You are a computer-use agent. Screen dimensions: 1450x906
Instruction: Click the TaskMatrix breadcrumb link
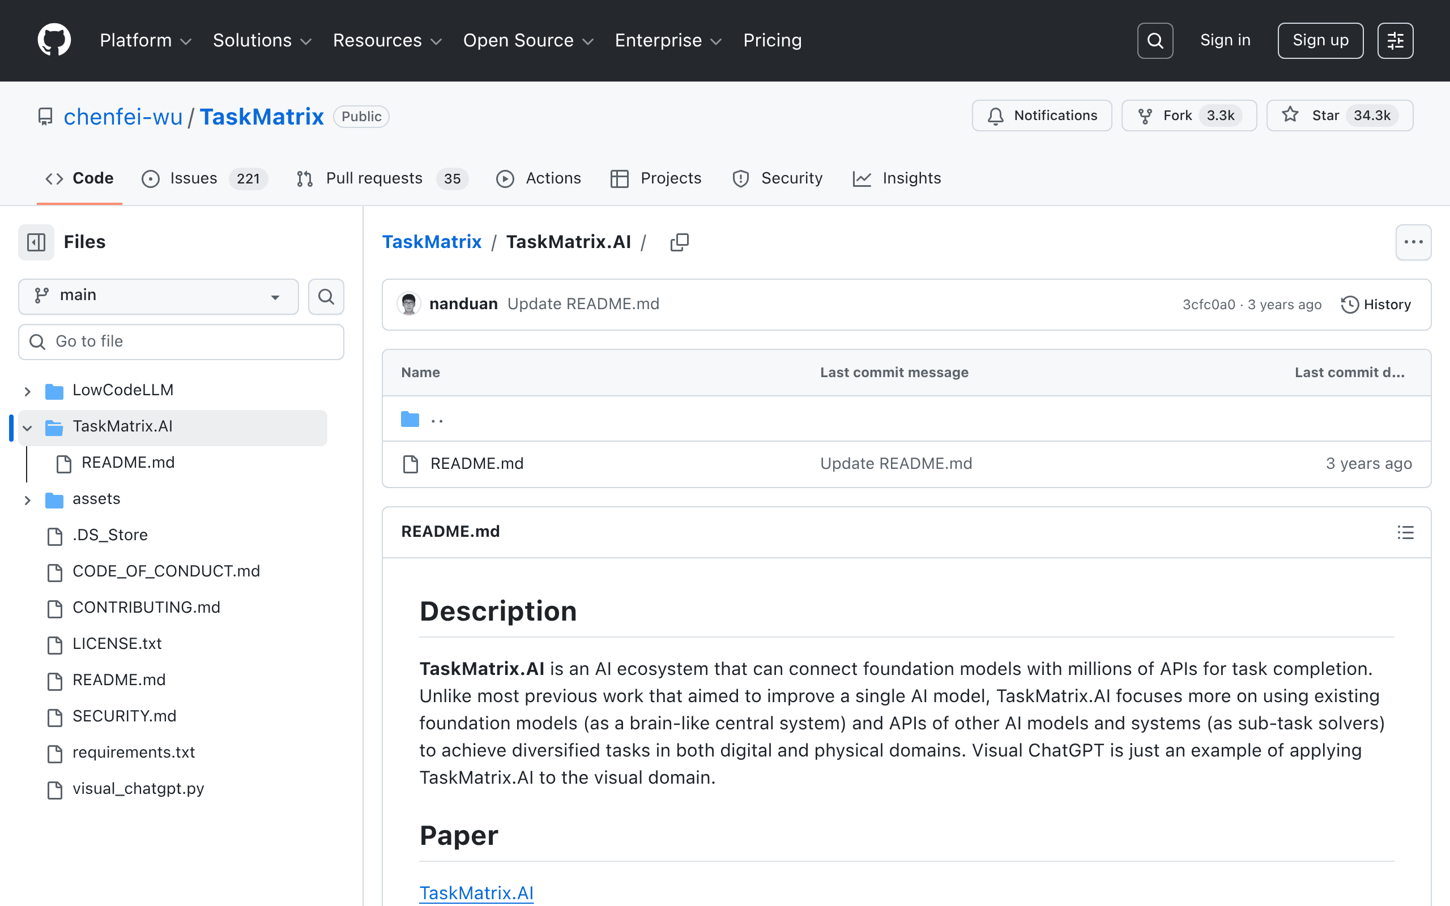click(432, 241)
